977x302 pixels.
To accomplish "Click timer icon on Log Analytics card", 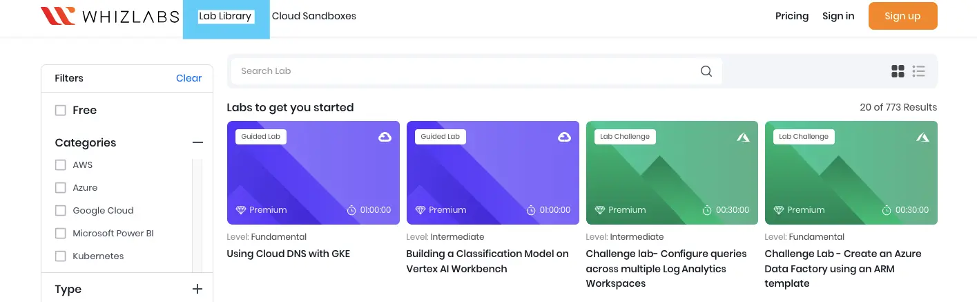I will [x=707, y=209].
